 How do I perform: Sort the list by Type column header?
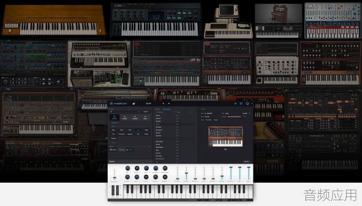pos(179,112)
